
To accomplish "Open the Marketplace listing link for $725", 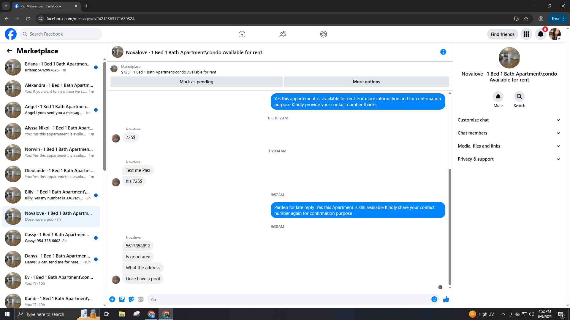I will click(x=169, y=72).
